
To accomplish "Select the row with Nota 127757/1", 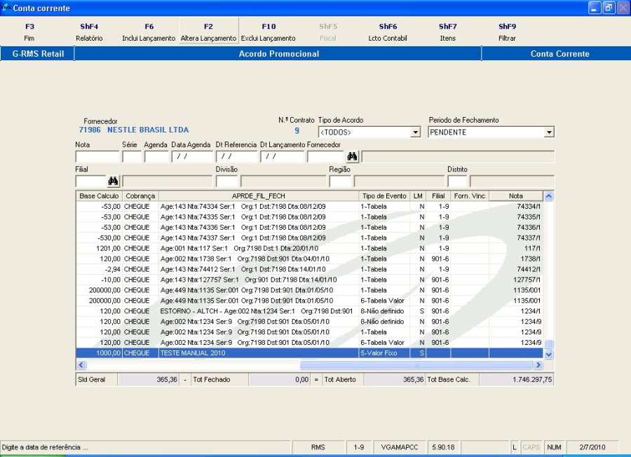I will tap(309, 280).
